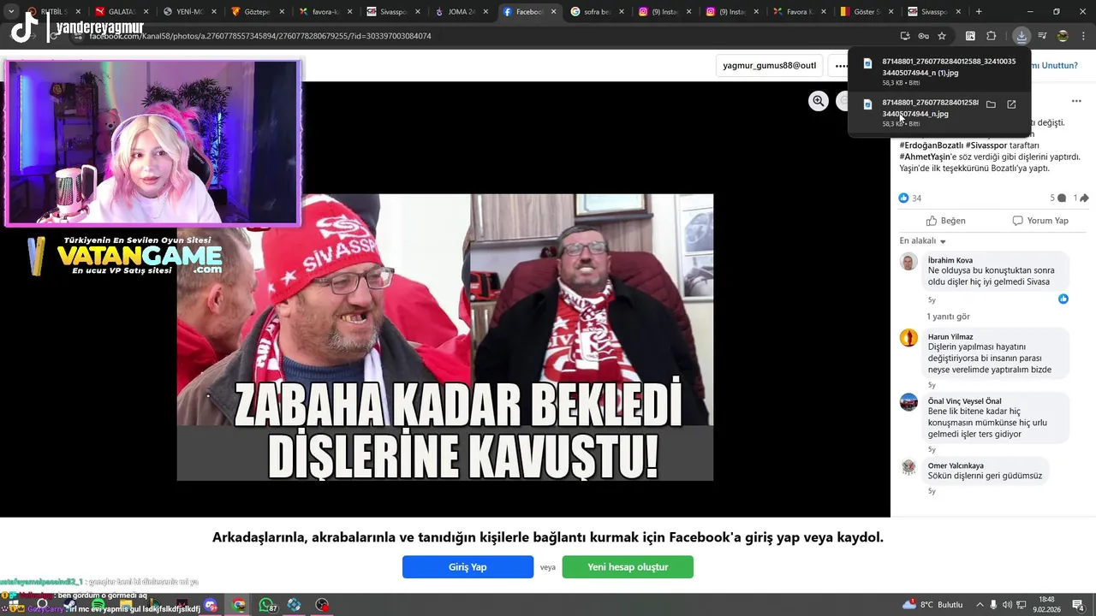This screenshot has height=616, width=1096.
Task: Open weather widget showing 8°C Bulutlu
Action: coord(932,605)
